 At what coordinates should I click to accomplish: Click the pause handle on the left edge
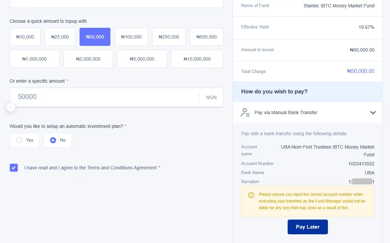click(x=10, y=107)
